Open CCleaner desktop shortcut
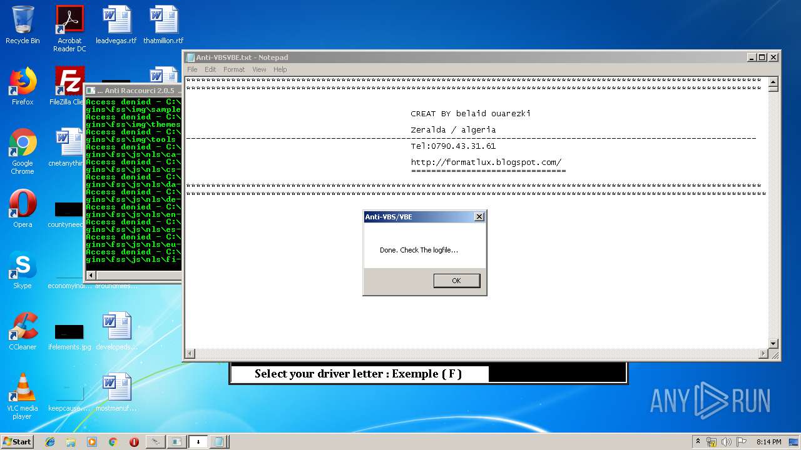 coord(23,332)
